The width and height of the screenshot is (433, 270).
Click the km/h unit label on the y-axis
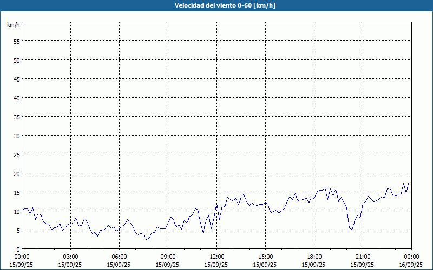pyautogui.click(x=14, y=25)
